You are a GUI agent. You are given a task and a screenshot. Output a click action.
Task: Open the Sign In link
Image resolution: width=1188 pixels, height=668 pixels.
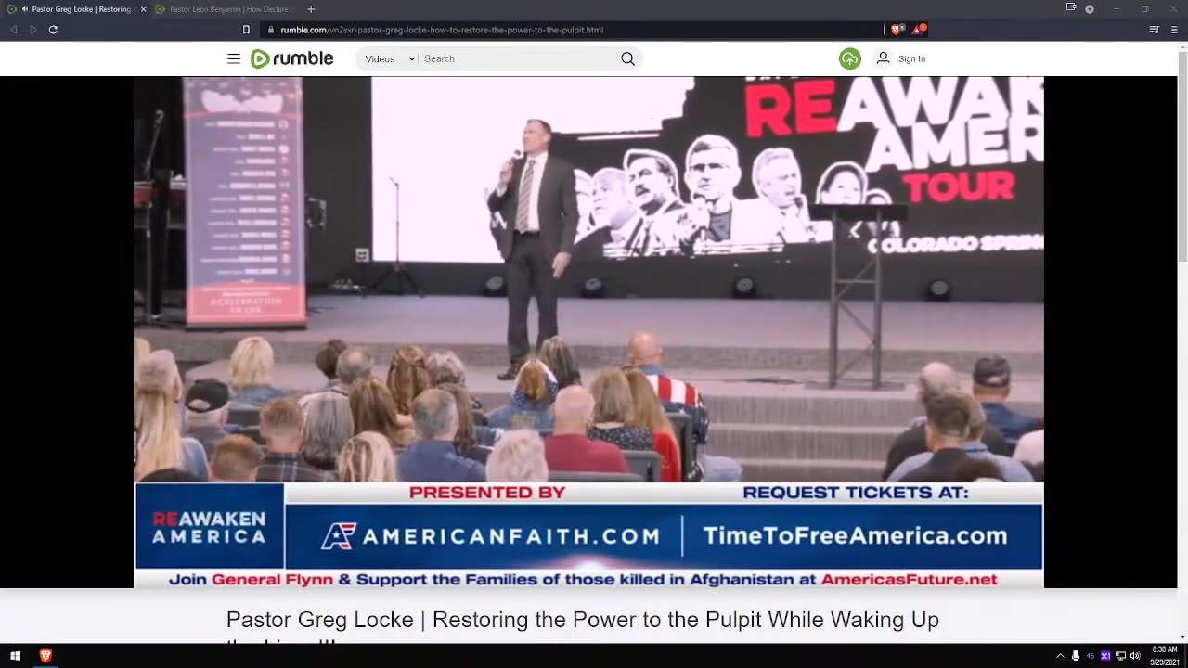(911, 58)
